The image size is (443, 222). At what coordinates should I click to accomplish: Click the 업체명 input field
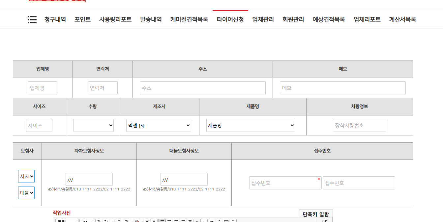coord(43,88)
